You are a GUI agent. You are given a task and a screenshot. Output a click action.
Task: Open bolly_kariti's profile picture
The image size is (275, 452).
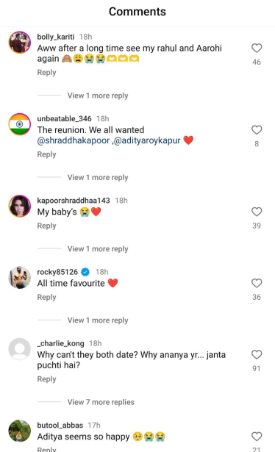tap(20, 43)
